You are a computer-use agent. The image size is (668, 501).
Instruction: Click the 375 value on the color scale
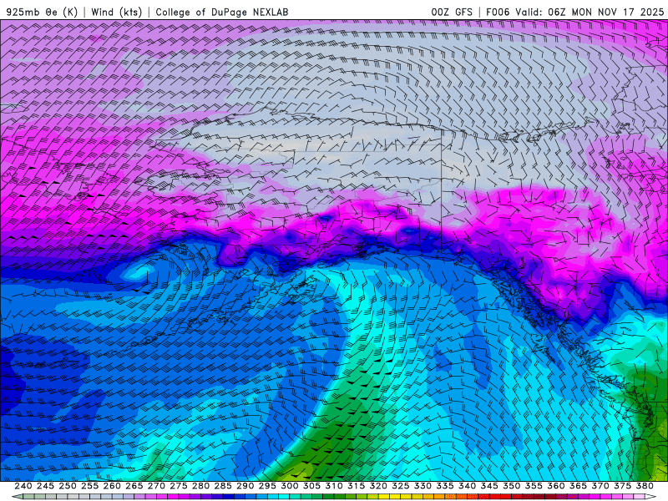click(x=622, y=486)
